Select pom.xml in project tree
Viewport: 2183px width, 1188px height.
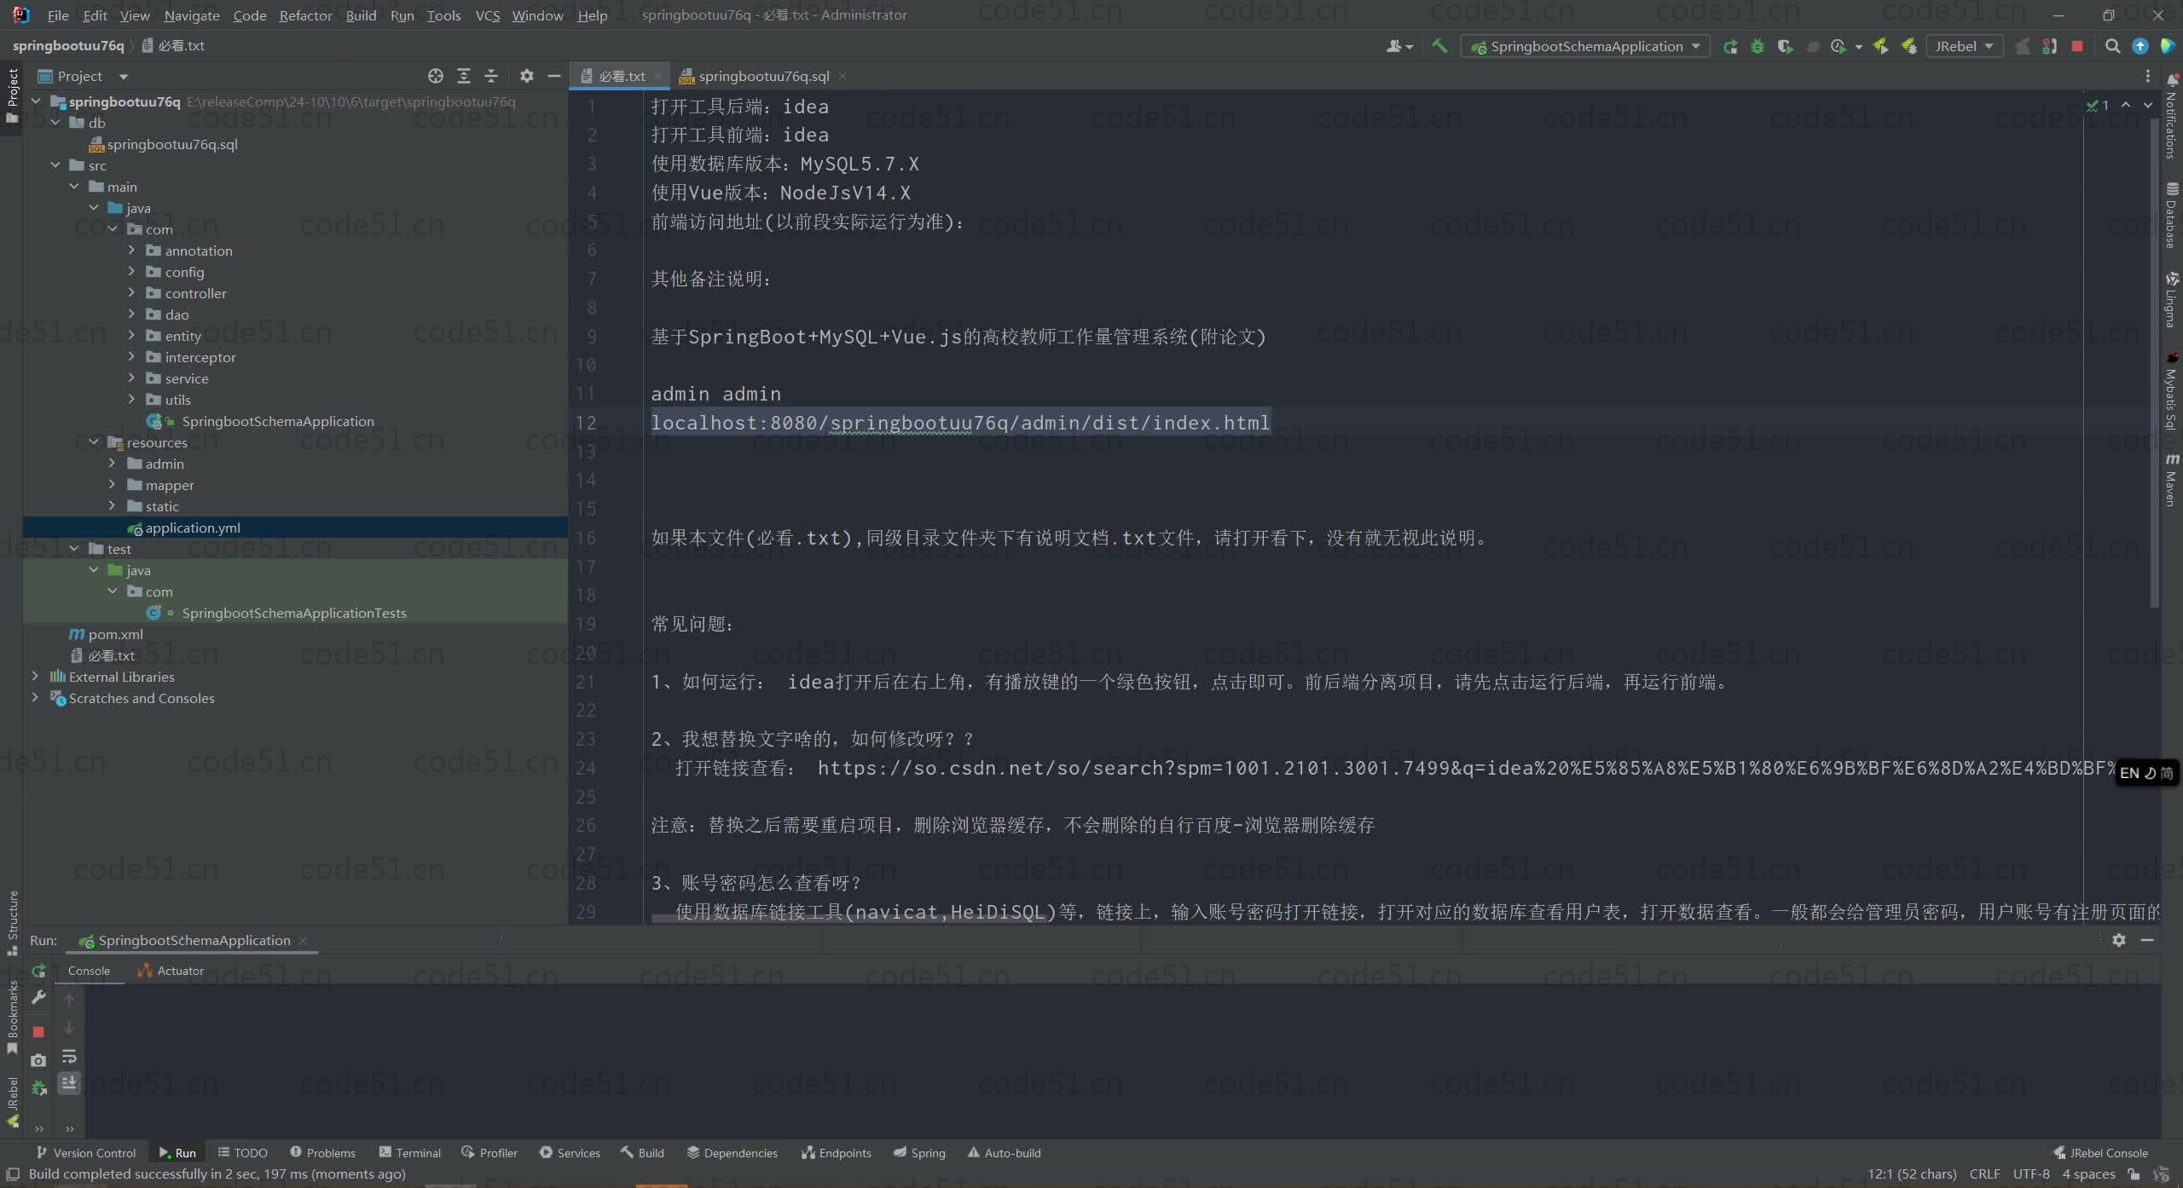pos(115,634)
